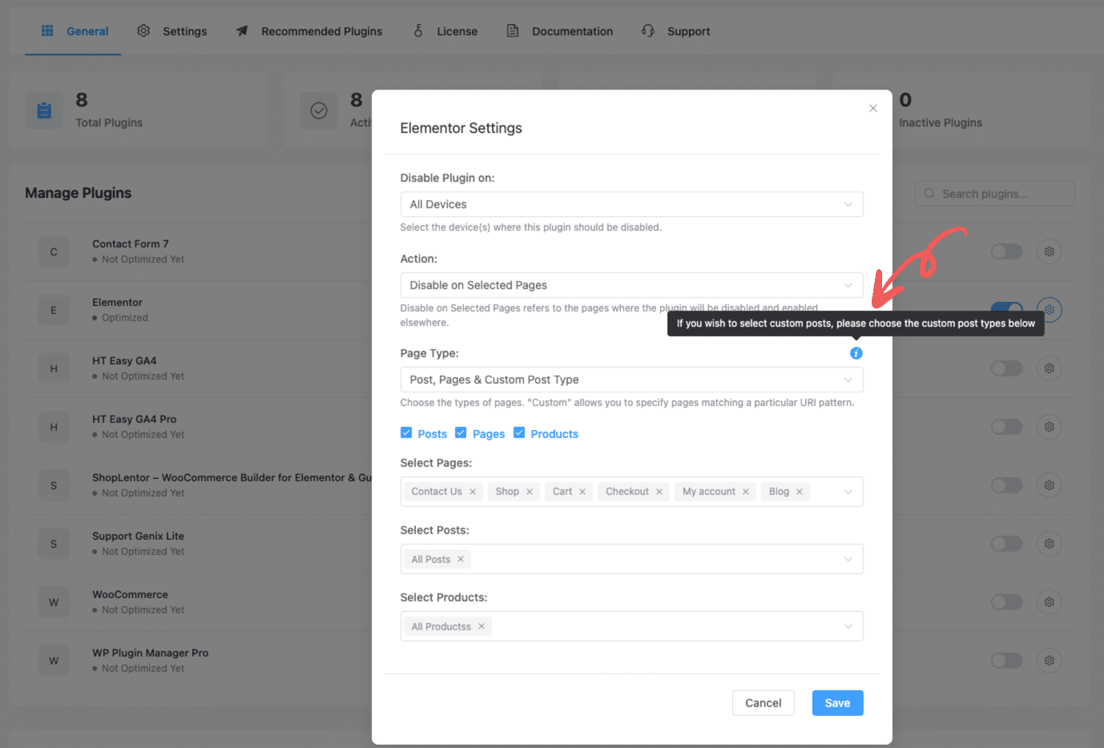Click the License thermometer icon
Screen dimensions: 1104x748
coord(418,30)
